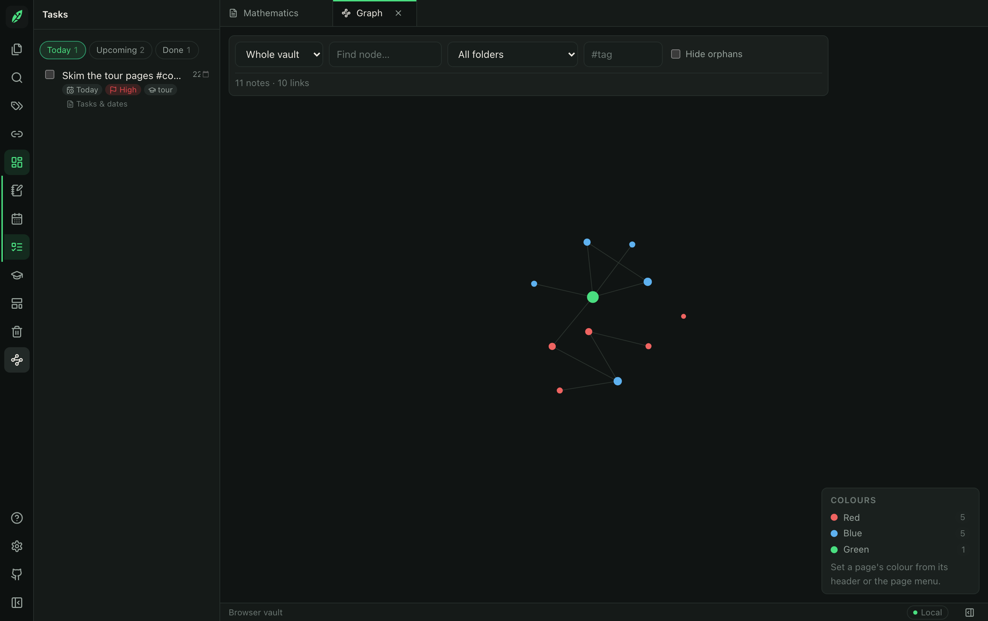Open the Whole vault scope dropdown
This screenshot has height=621, width=988.
(279, 55)
